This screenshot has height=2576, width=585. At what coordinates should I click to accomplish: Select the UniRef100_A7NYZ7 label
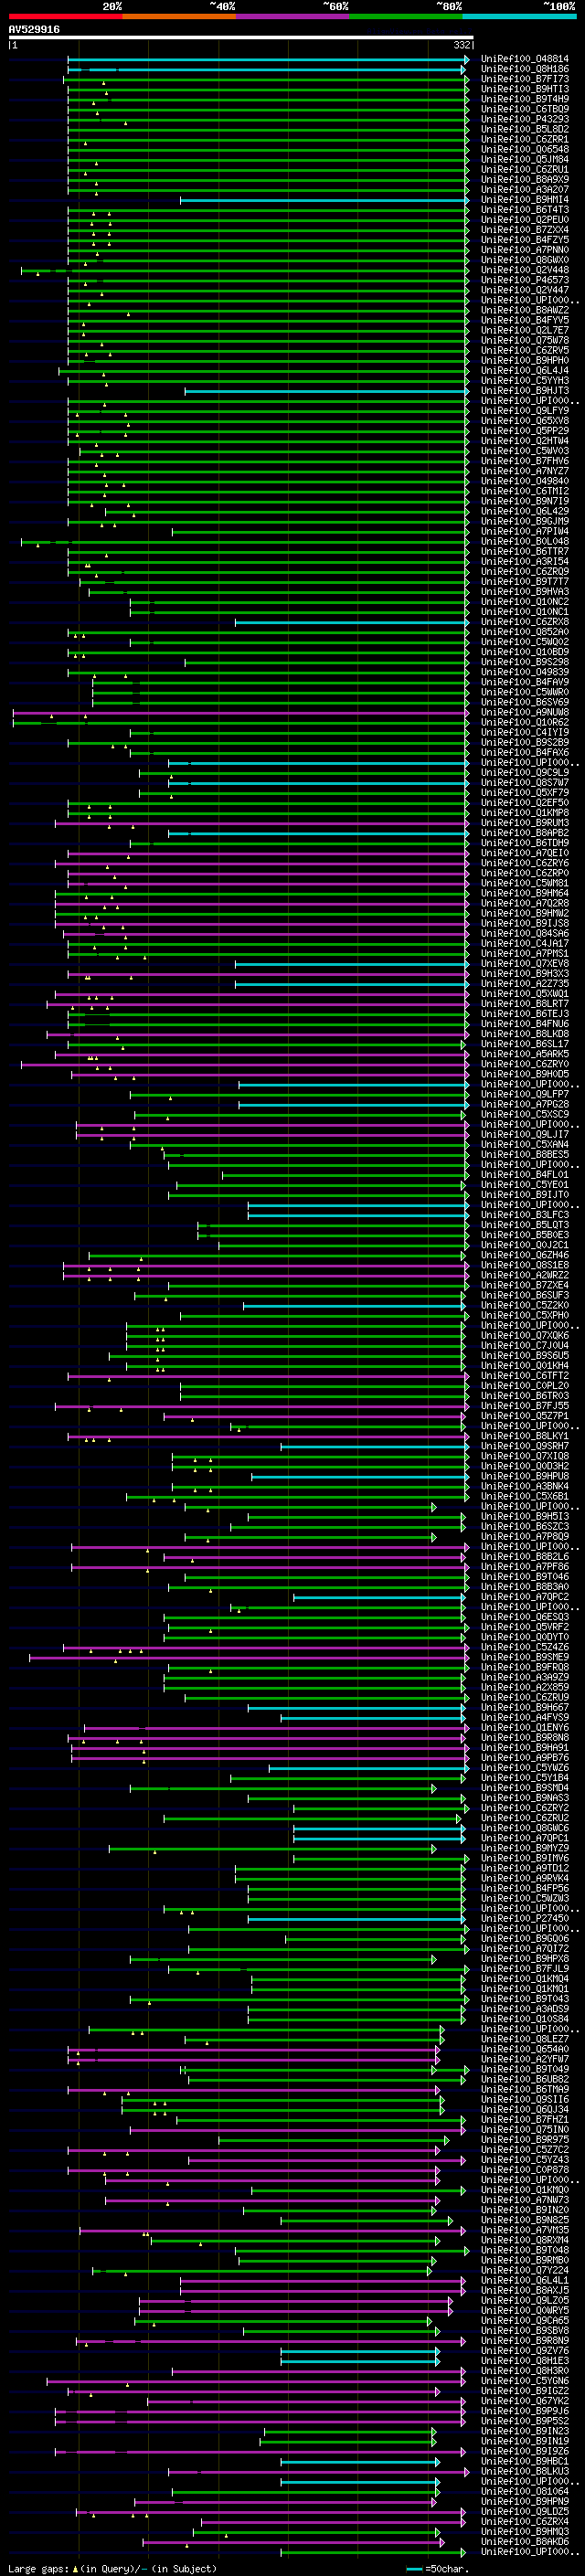click(x=524, y=471)
